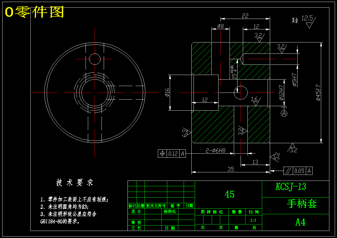Screen dimensions: 337x238
Task: Click the "处数" title block cell
Action: pos(141,206)
